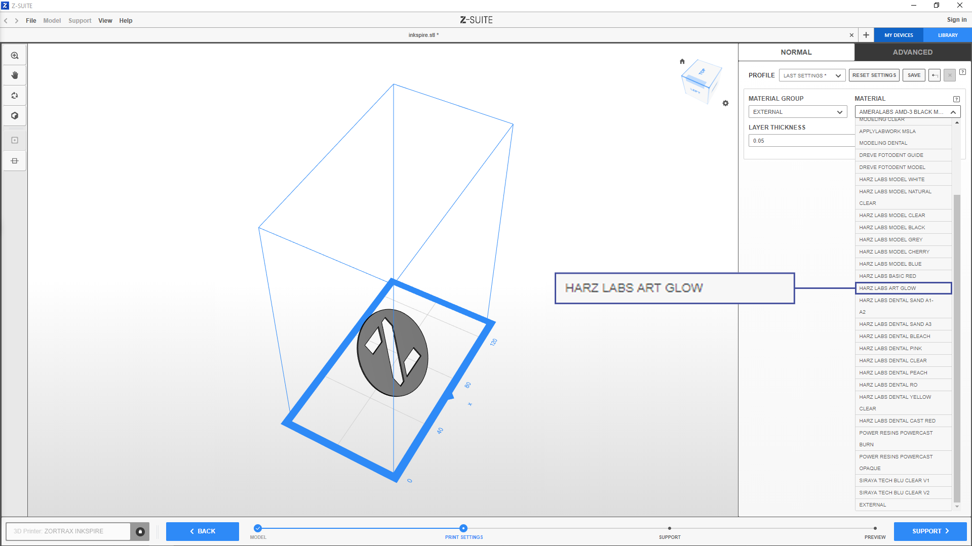Click the Reset Settings button
Viewport: 972px width, 546px height.
(874, 75)
